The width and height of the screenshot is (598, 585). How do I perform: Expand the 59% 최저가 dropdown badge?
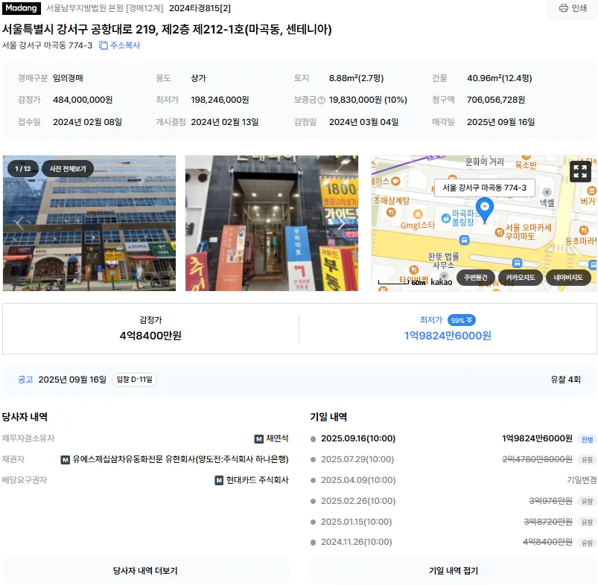462,321
